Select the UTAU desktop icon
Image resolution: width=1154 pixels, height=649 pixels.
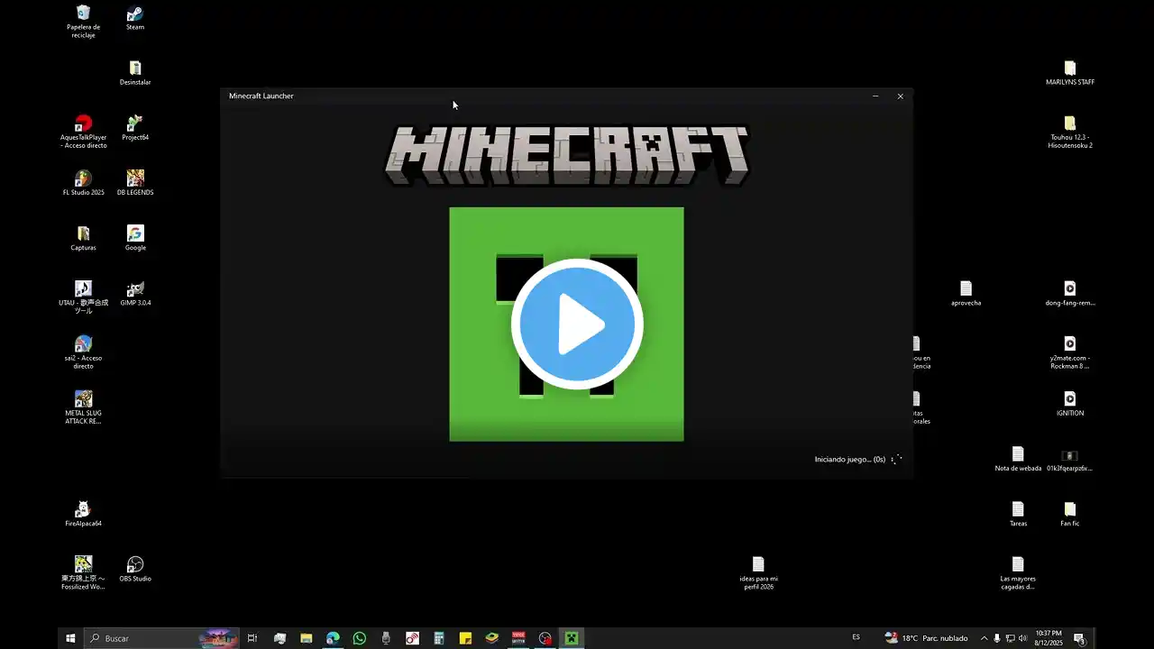tap(83, 296)
